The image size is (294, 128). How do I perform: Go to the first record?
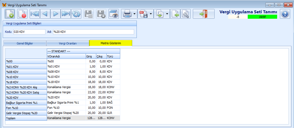coord(35,14)
